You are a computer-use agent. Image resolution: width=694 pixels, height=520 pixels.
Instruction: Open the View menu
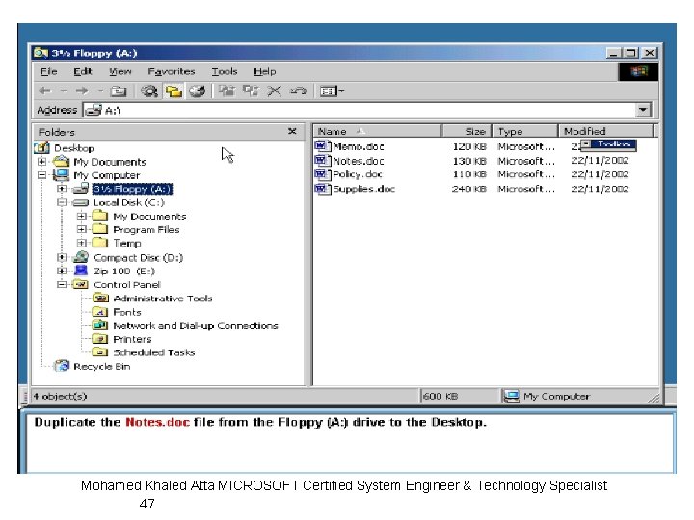(120, 71)
